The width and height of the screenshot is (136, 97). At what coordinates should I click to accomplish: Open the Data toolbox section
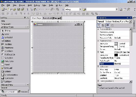[x=15, y=21]
